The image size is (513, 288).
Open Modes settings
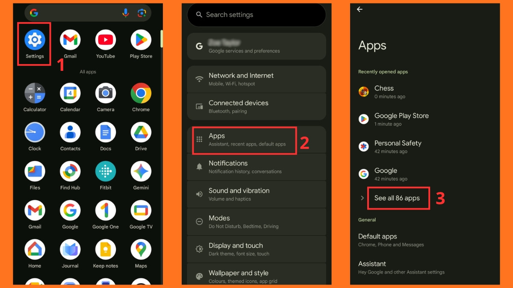click(x=256, y=222)
